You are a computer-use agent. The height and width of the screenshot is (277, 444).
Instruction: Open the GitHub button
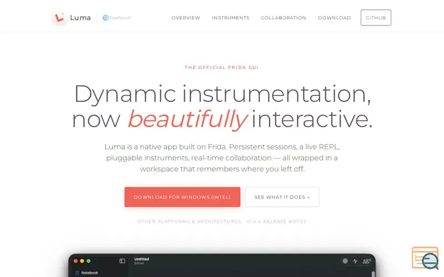click(x=376, y=18)
